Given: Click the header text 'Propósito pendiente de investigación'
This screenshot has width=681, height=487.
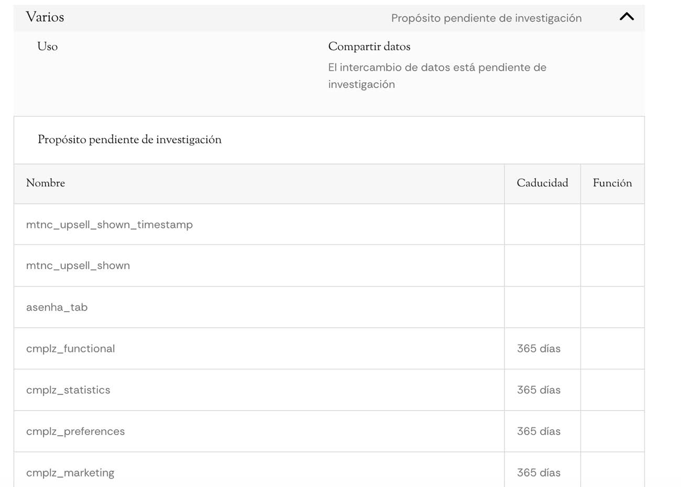Looking at the screenshot, I should pos(486,18).
